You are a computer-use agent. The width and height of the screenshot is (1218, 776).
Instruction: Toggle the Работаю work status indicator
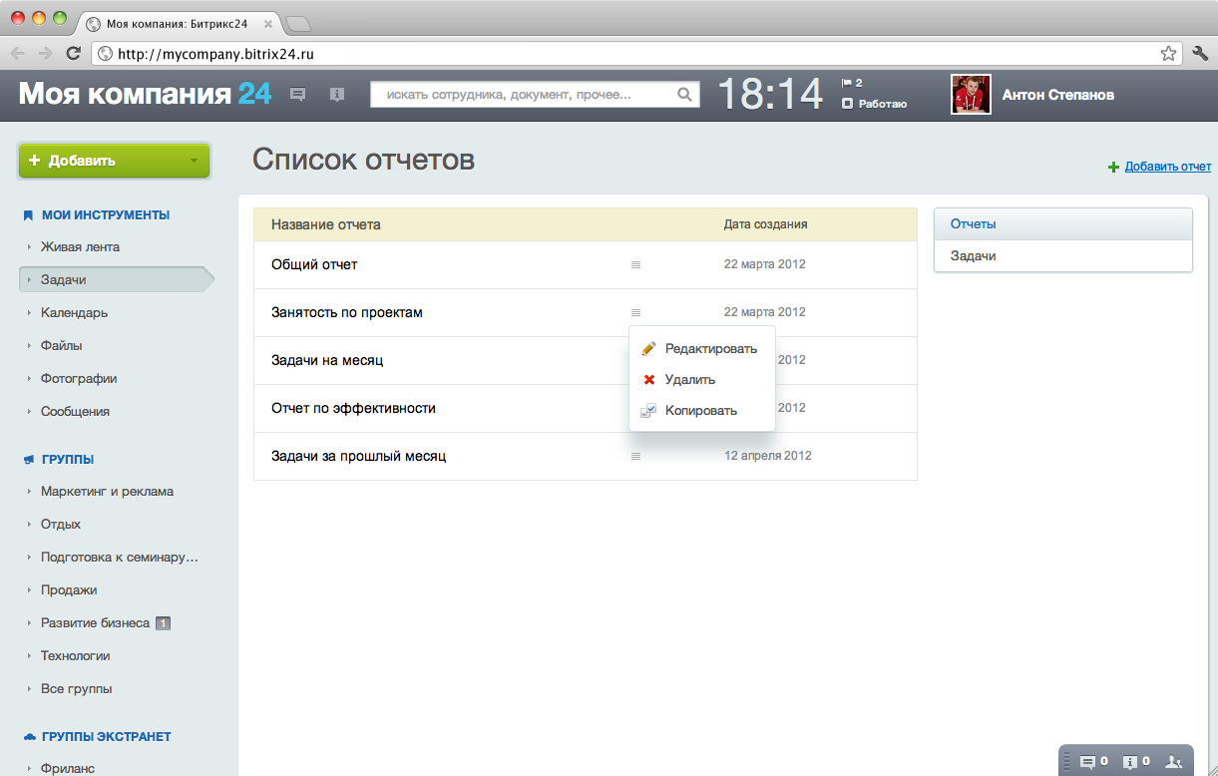(x=874, y=104)
